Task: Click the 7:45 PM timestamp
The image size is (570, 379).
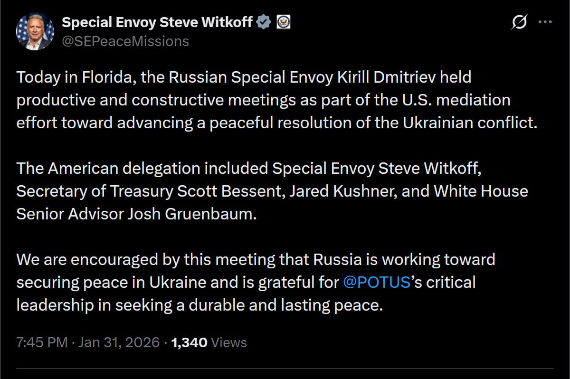Action: pos(42,342)
